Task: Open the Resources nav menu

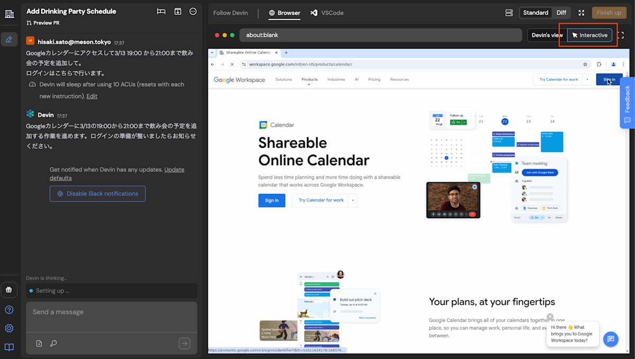Action: [x=400, y=79]
